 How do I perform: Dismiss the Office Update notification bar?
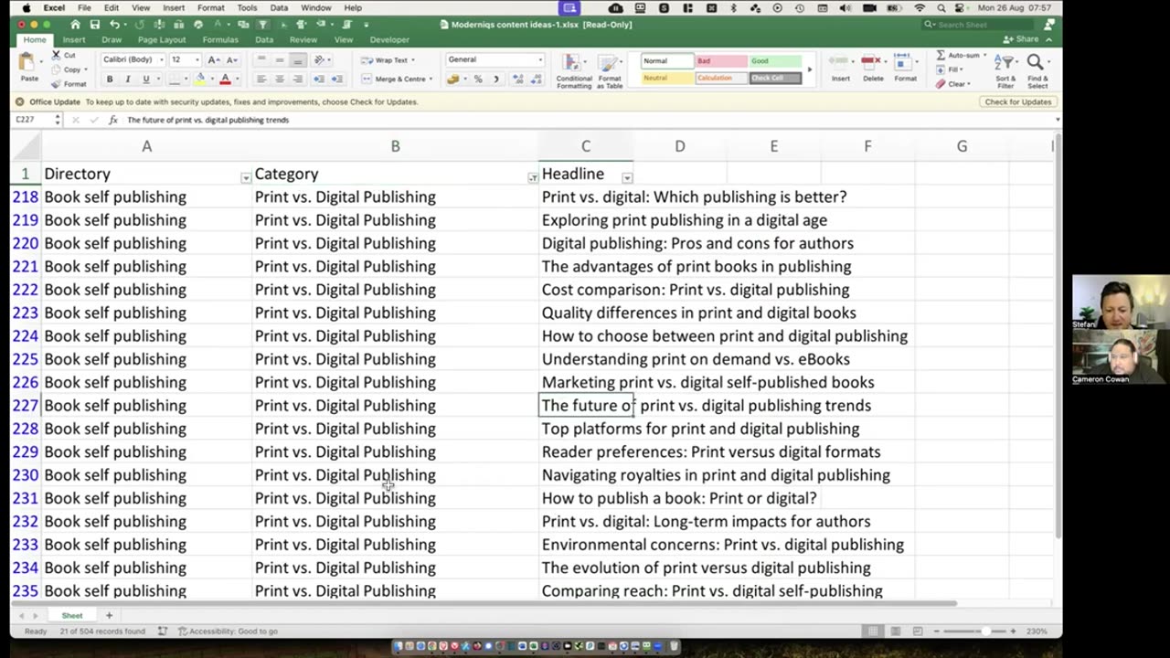coord(19,101)
